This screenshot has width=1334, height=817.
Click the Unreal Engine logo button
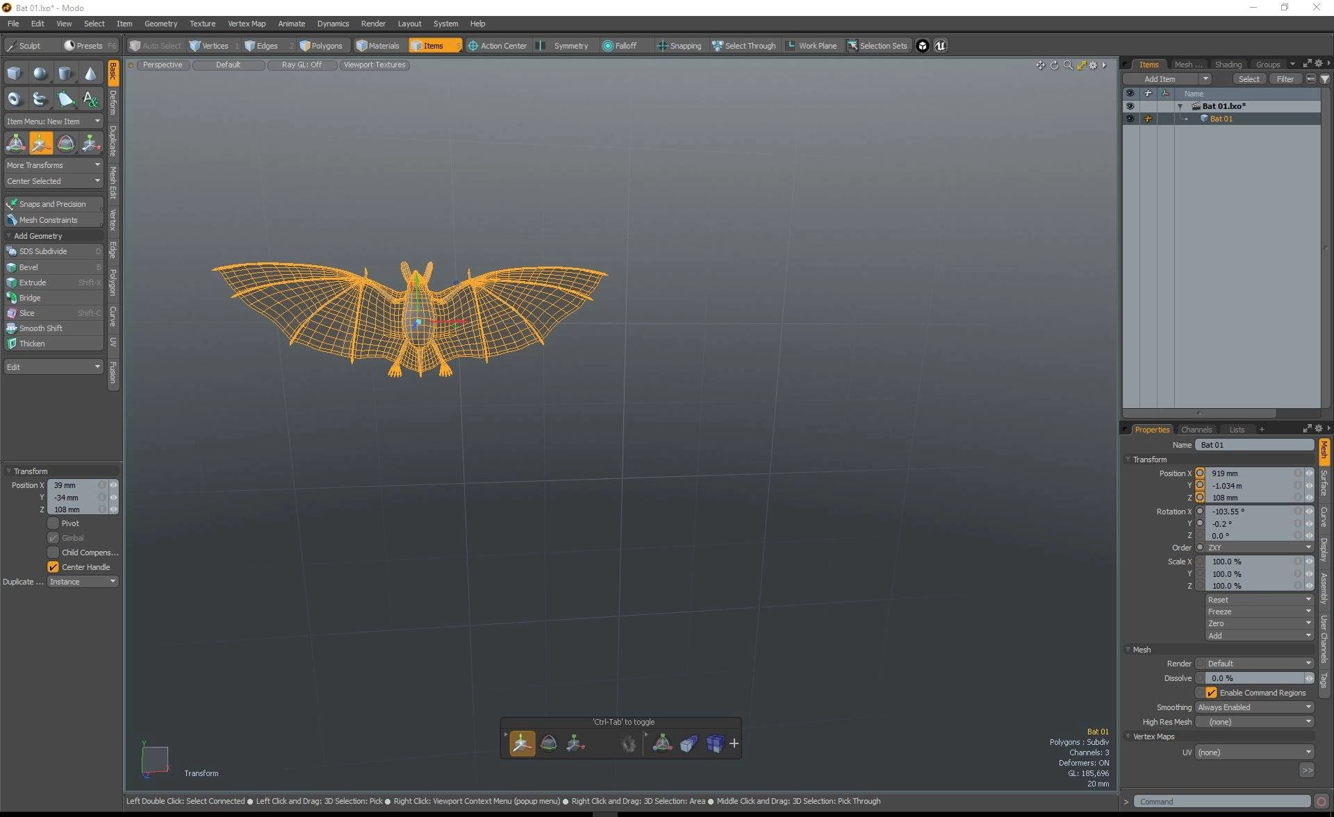pos(941,46)
